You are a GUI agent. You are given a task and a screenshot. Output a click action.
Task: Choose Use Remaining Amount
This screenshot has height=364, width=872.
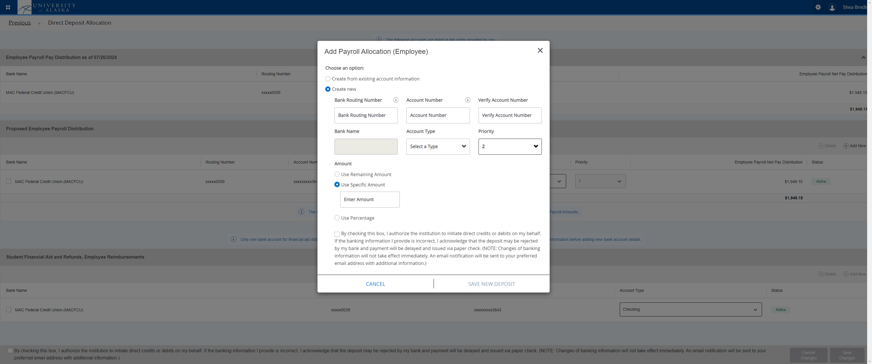(337, 174)
